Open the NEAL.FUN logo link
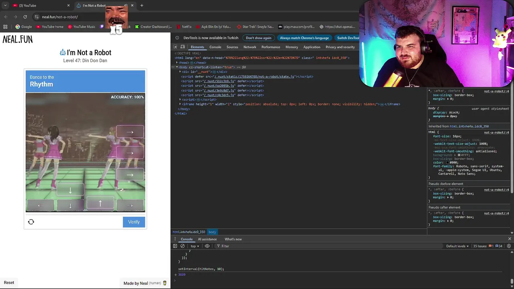This screenshot has height=289, width=514. point(18,39)
